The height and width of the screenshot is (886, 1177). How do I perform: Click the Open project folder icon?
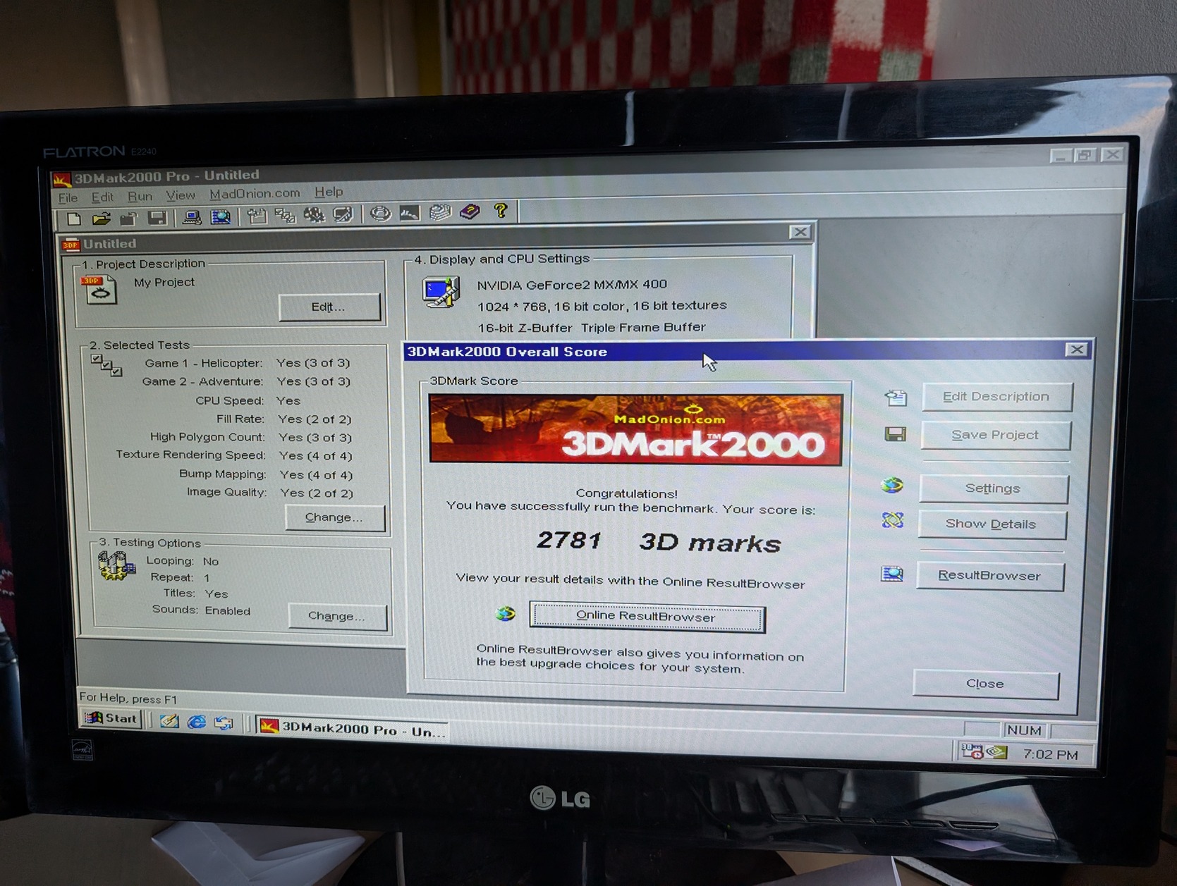point(102,219)
